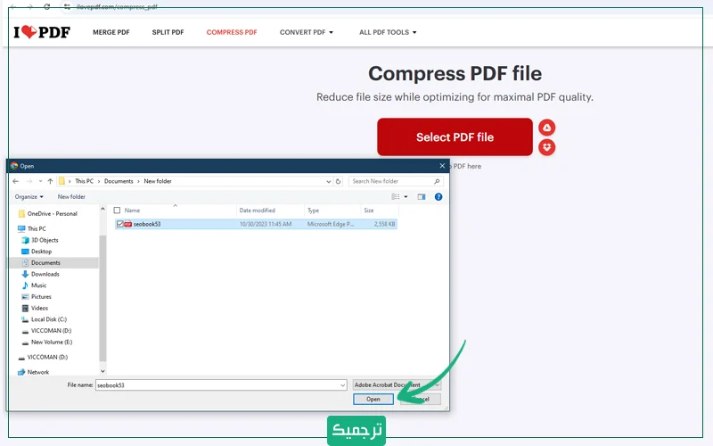Refresh the New folder location

pyautogui.click(x=339, y=181)
